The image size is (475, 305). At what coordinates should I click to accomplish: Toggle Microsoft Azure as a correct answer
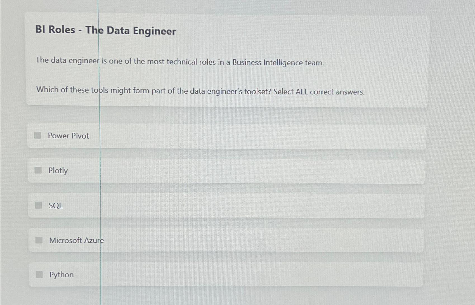pyautogui.click(x=38, y=240)
